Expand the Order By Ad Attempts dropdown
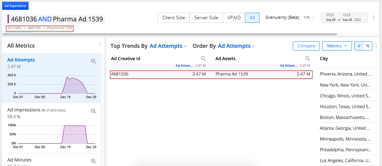 pos(236,46)
